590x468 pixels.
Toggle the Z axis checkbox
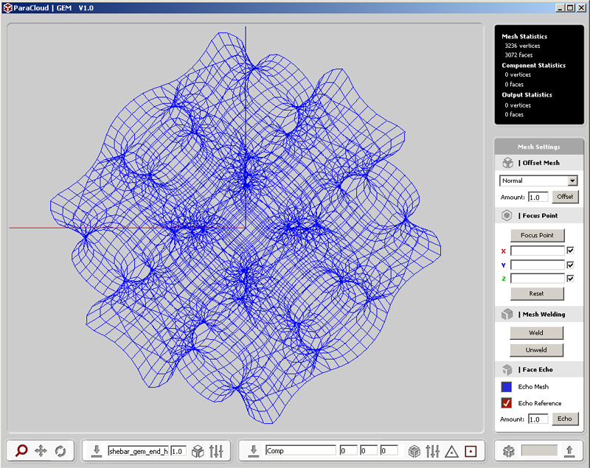[x=570, y=279]
